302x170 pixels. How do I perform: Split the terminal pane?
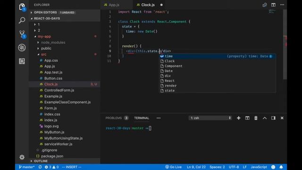247,118
